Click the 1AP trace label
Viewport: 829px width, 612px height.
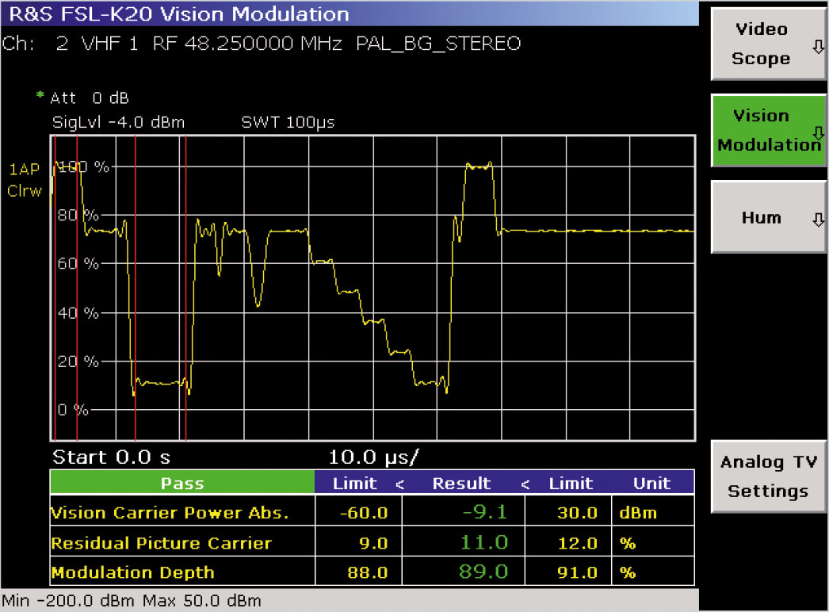coord(25,170)
